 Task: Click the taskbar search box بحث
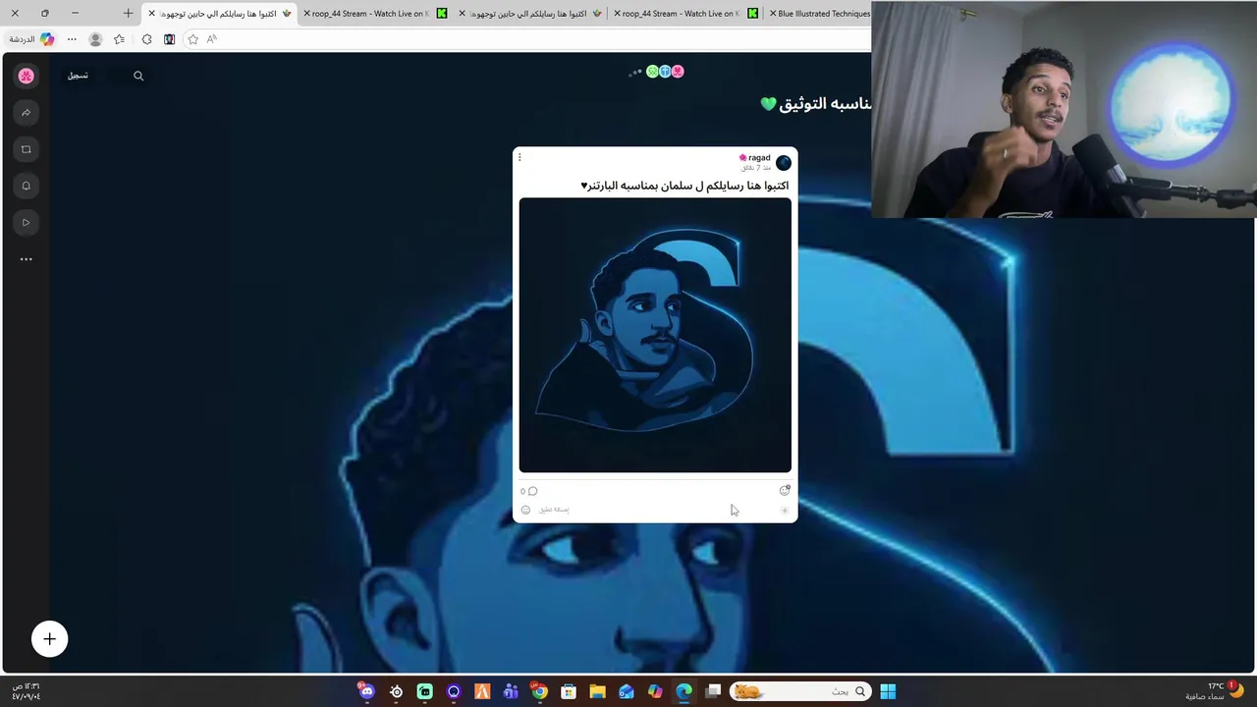pyautogui.click(x=800, y=691)
